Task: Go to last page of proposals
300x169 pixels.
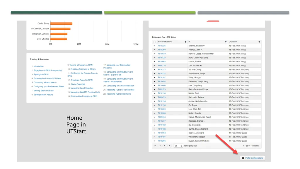Action: pos(170,146)
